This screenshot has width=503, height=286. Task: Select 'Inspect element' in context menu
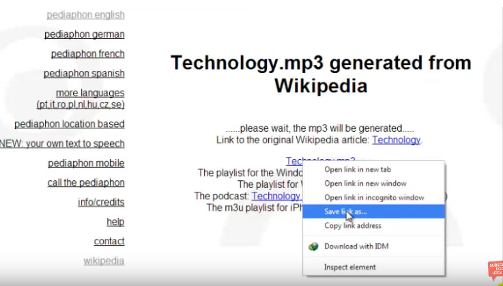(349, 267)
